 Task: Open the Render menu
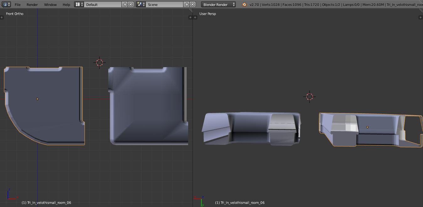[32, 5]
